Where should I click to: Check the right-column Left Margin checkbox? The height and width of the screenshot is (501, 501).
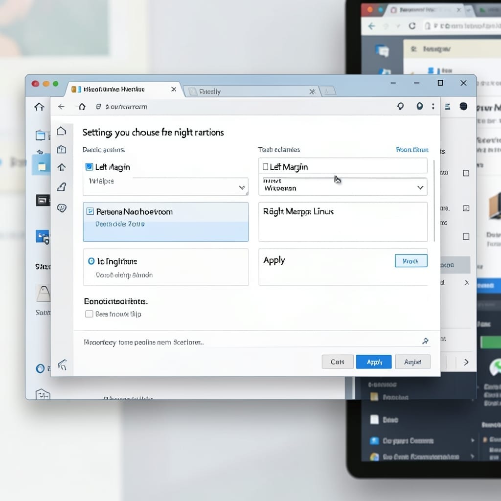coord(265,167)
